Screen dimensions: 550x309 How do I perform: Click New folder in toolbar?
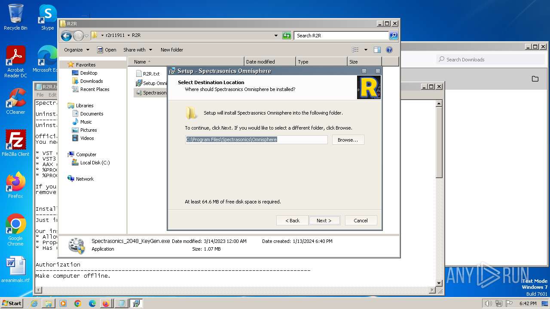tap(172, 50)
